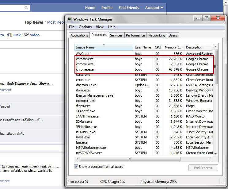Select the IAAnotif.exe process row
This screenshot has width=228, height=189.
coord(144,111)
